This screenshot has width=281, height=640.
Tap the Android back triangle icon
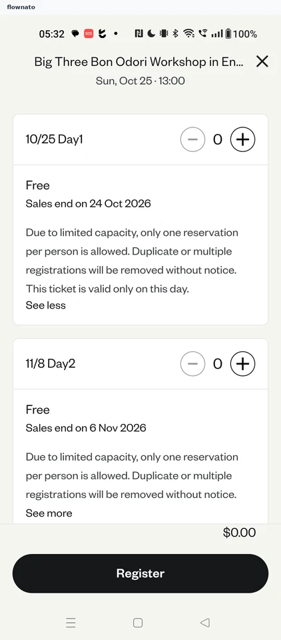click(x=205, y=623)
